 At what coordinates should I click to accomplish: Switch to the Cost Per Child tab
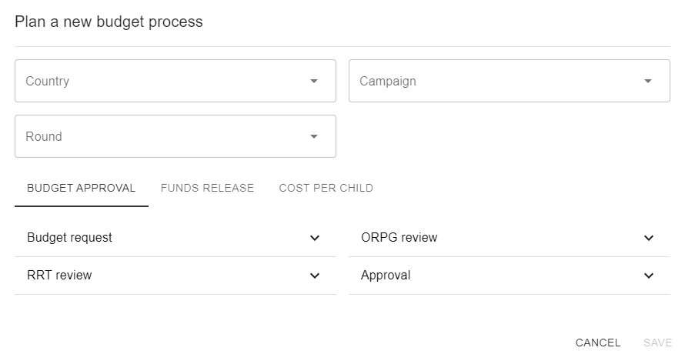click(326, 188)
